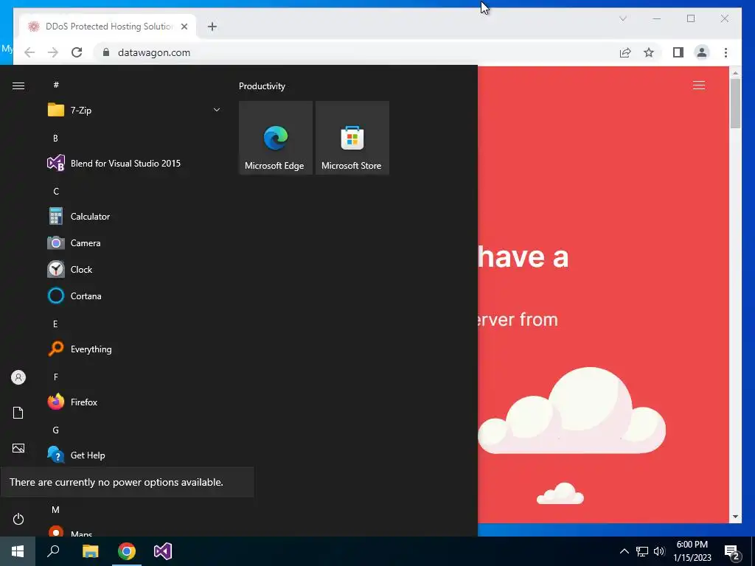
Task: Go forward in Chrome
Action: 53,52
